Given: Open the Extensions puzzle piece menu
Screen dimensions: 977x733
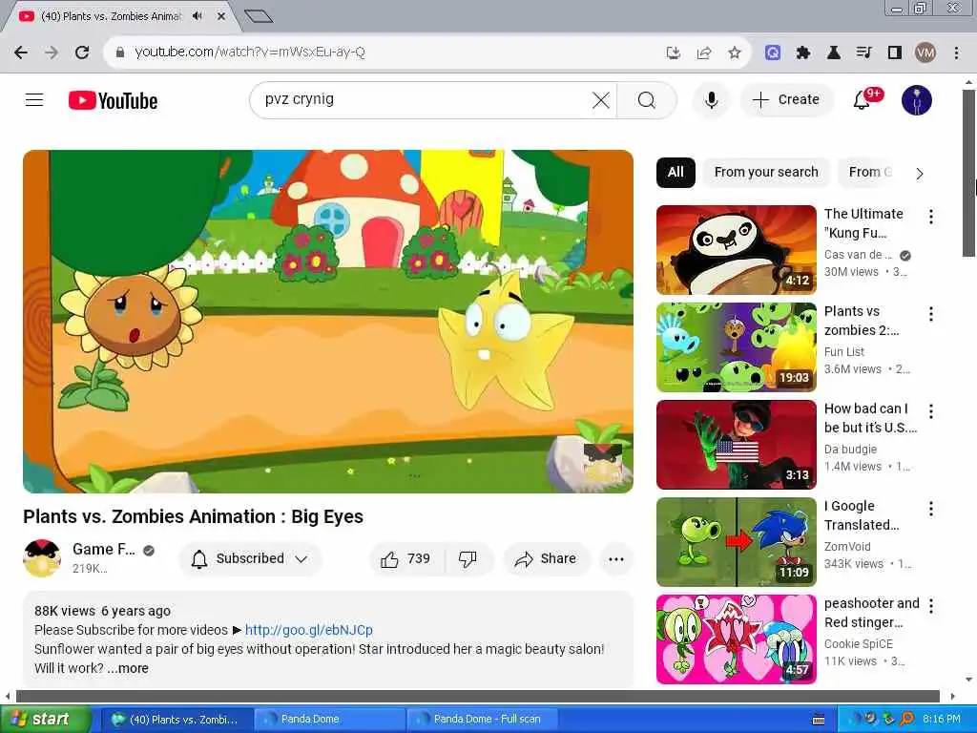Looking at the screenshot, I should click(803, 52).
